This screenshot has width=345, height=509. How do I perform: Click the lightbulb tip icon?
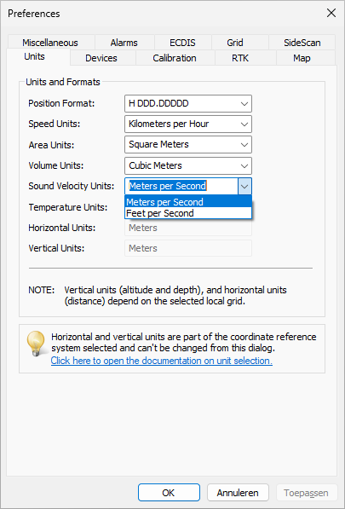click(x=36, y=344)
